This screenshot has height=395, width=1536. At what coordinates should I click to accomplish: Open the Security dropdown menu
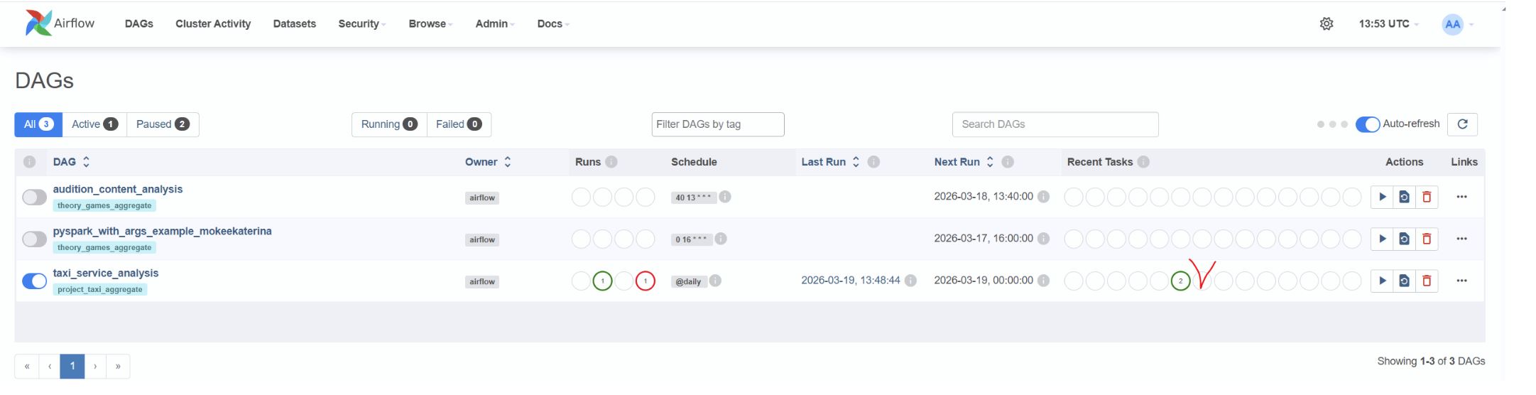tap(361, 23)
